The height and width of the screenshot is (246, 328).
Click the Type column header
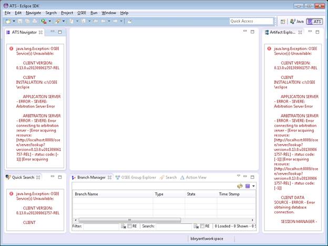click(x=169, y=194)
